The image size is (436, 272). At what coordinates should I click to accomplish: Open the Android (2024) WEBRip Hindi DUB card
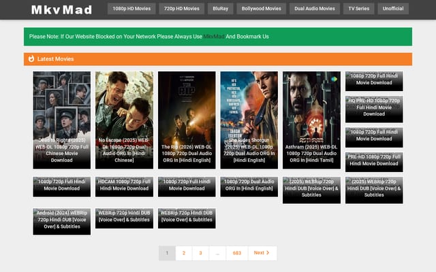tap(62, 222)
